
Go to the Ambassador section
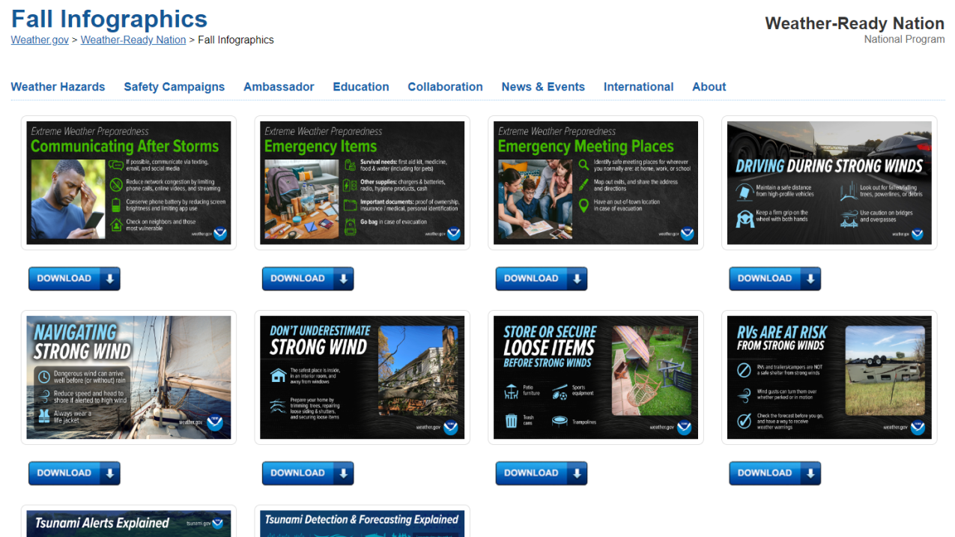pyautogui.click(x=279, y=87)
